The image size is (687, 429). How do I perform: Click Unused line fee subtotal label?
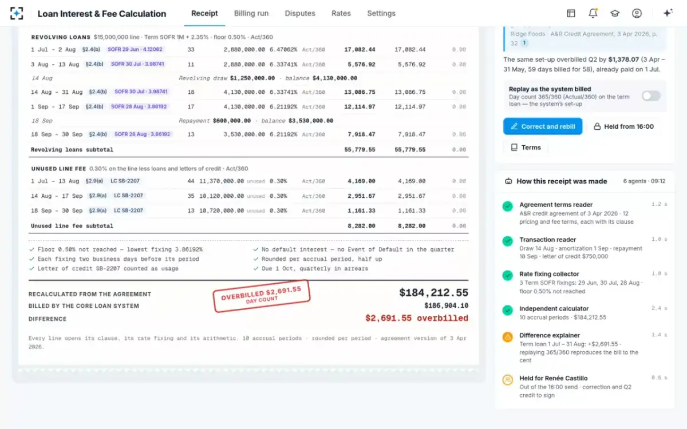(x=72, y=226)
